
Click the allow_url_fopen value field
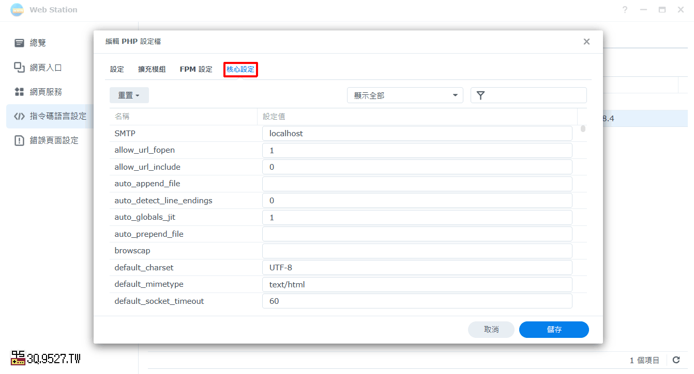point(417,150)
